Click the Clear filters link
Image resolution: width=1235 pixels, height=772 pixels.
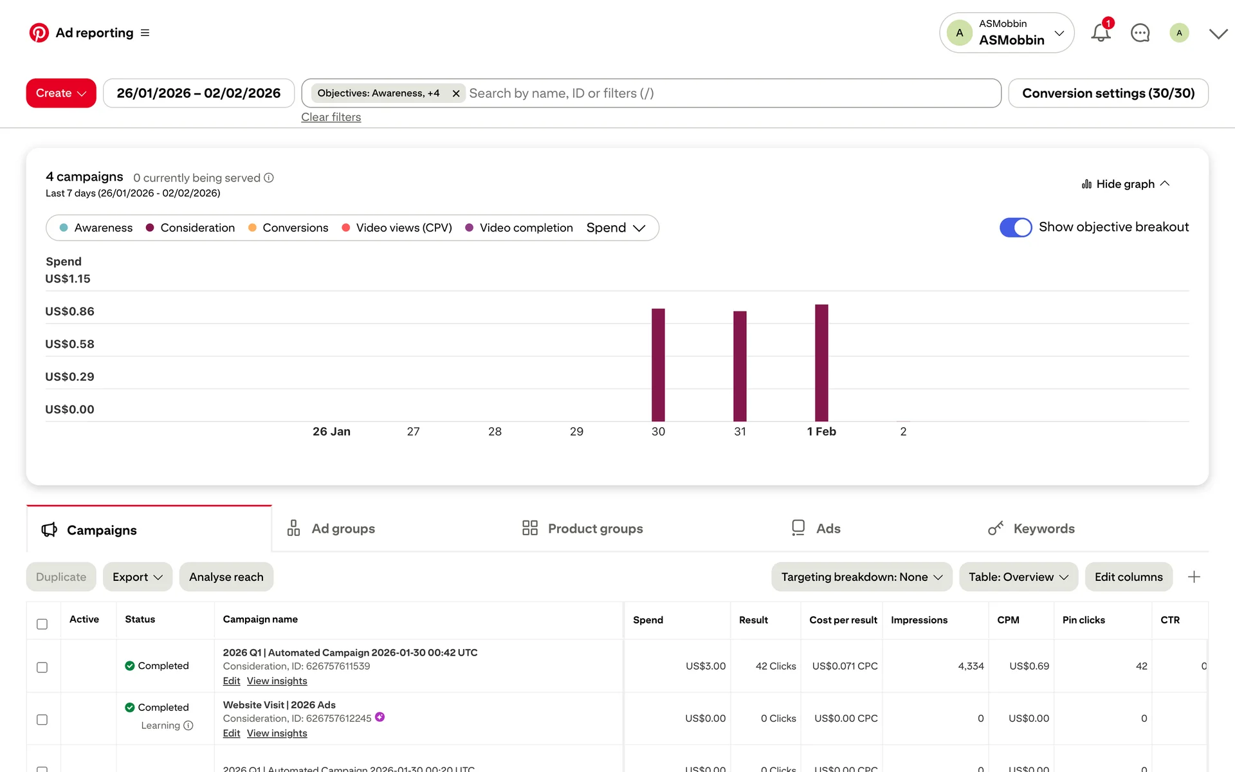pyautogui.click(x=331, y=117)
